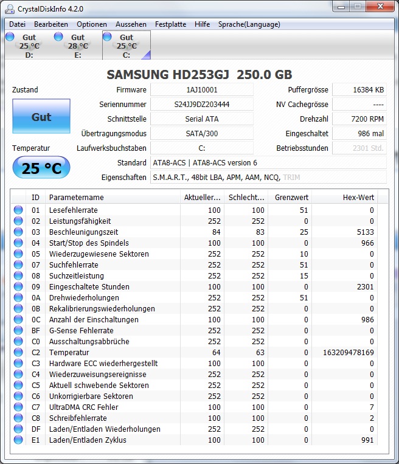Select the C: drive tab
This screenshot has width=399, height=464.
(127, 46)
